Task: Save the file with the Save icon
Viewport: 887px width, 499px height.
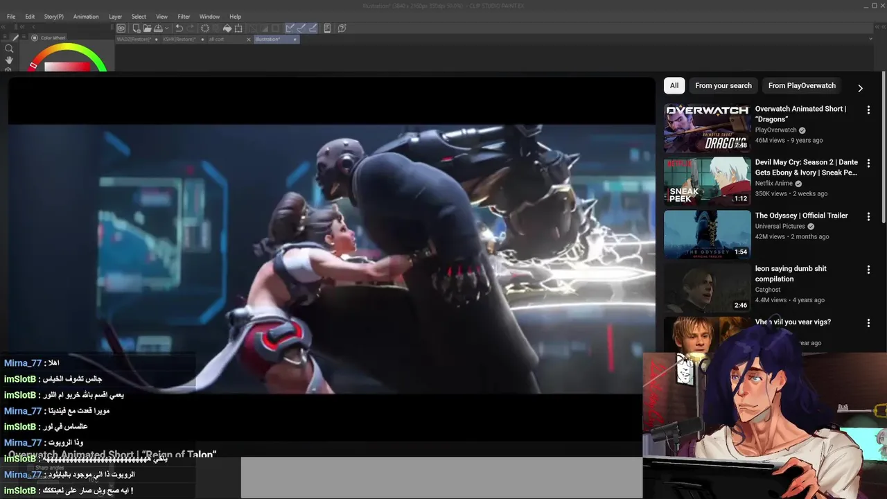Action: 158,28
